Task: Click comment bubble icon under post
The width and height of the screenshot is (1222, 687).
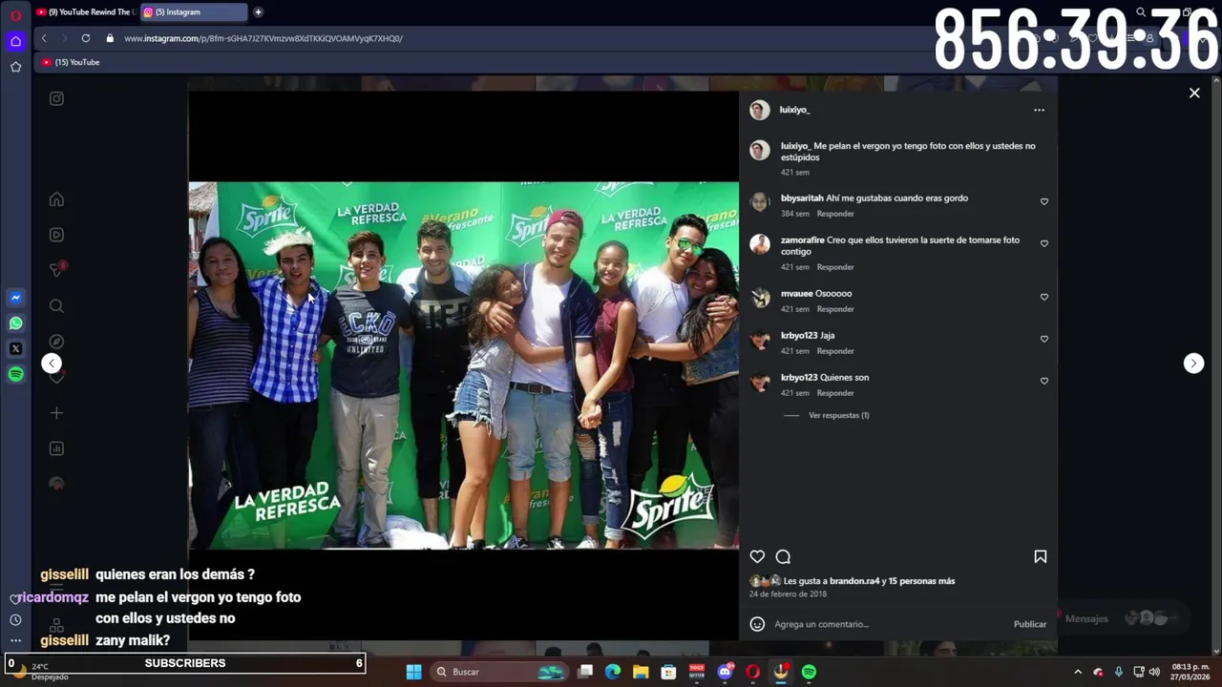Action: [783, 556]
